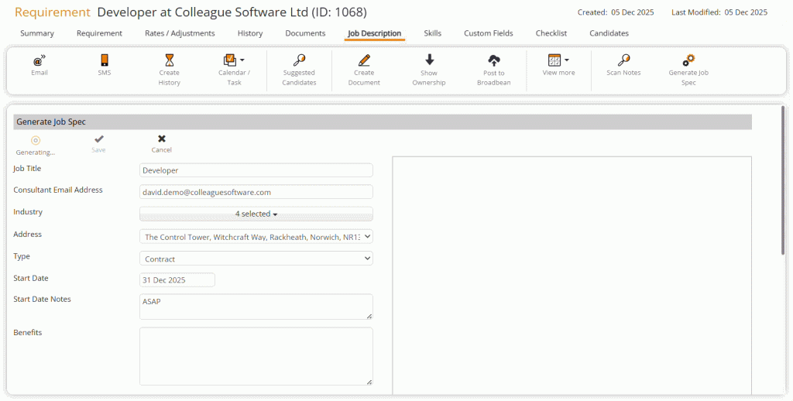Image resolution: width=793 pixels, height=401 pixels.
Task: Open Suggested Candidates search icon
Action: tap(299, 60)
